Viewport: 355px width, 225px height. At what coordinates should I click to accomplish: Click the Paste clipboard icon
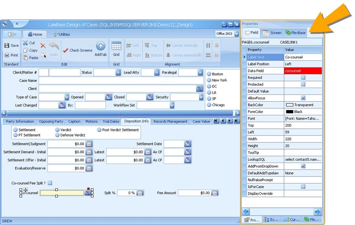(x=25, y=58)
